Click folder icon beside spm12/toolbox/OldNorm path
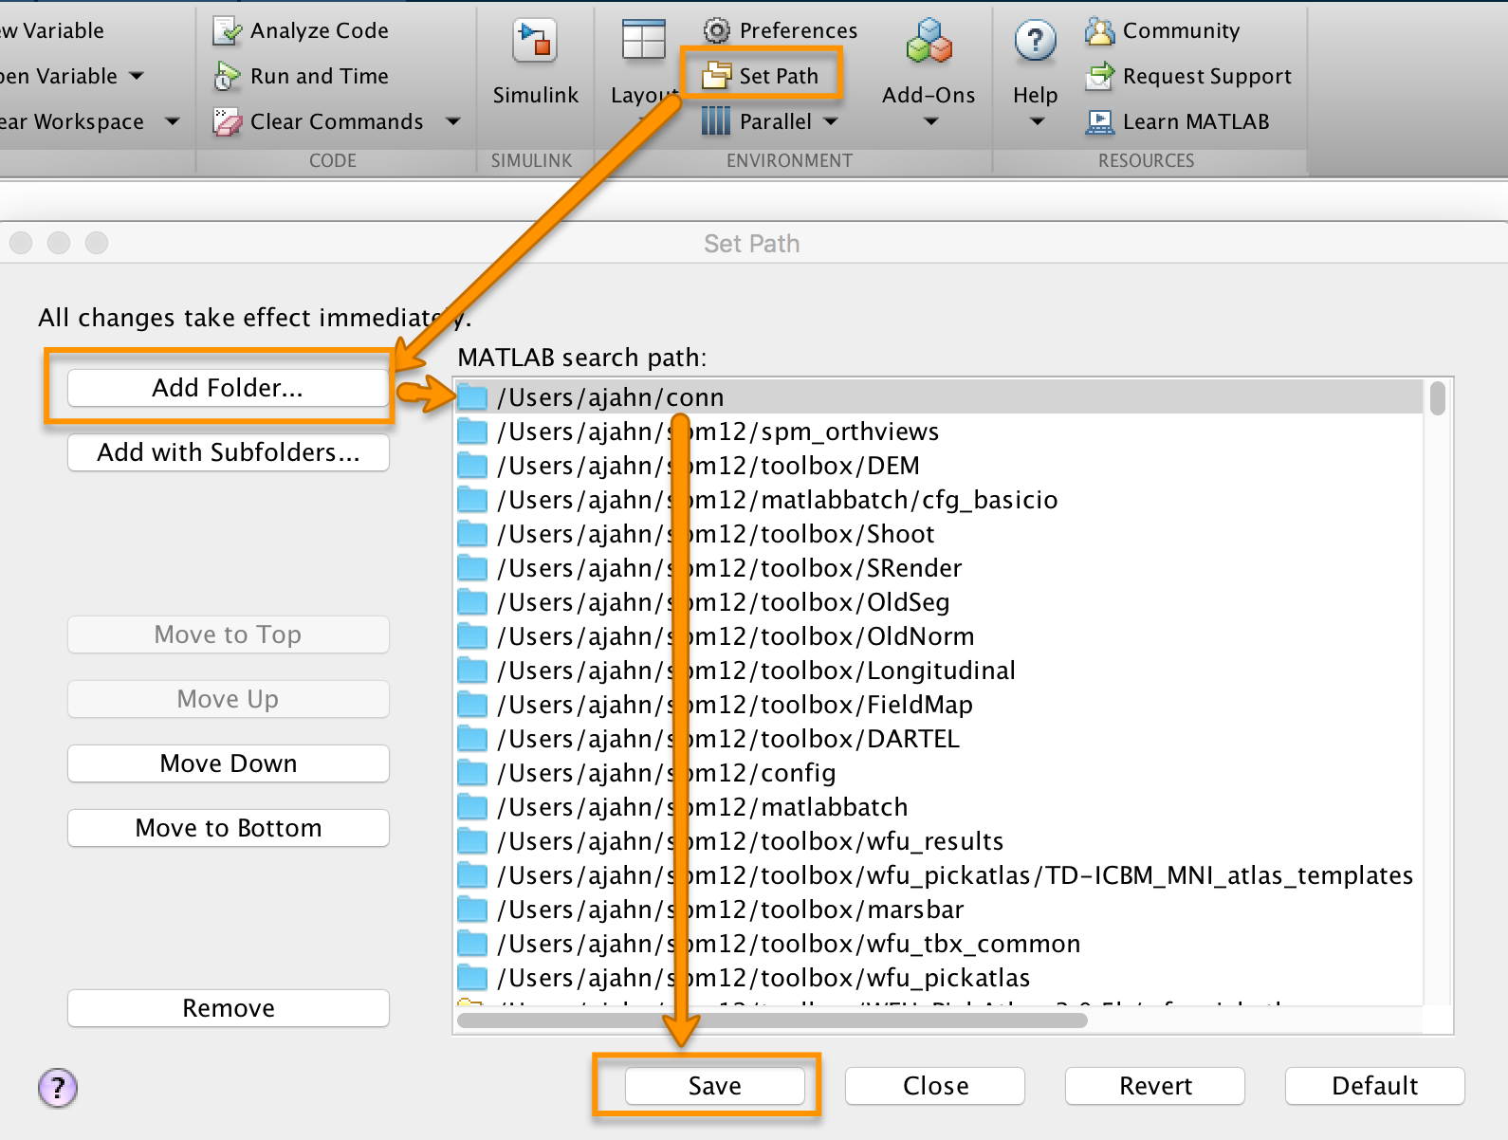Viewport: 1508px width, 1140px height. tap(471, 636)
